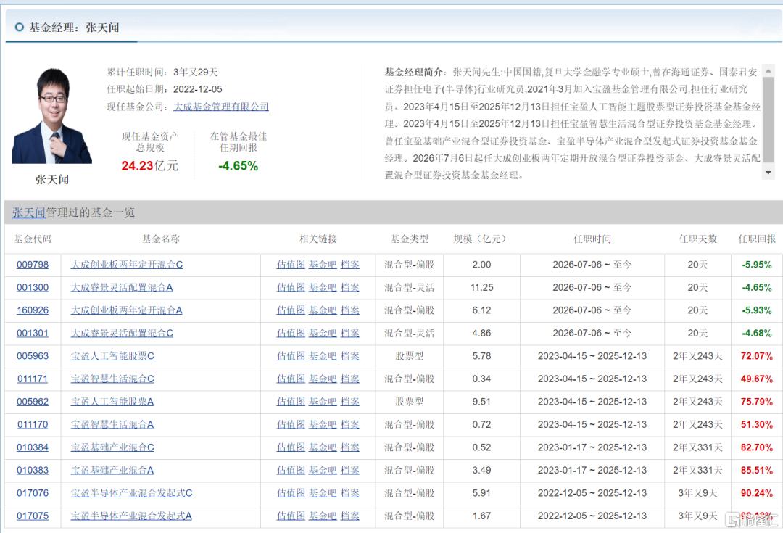Image resolution: width=783 pixels, height=533 pixels.
Task: Open 档案 for fund 017076 row
Action: click(x=350, y=493)
